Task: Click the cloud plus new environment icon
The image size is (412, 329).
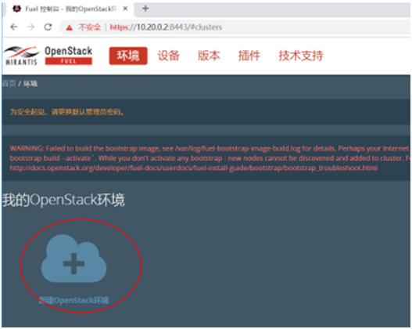Action: pyautogui.click(x=73, y=258)
